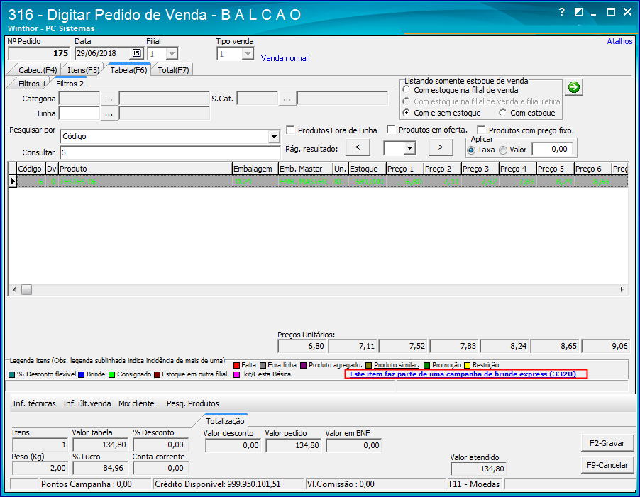This screenshot has height=497, width=640.
Task: Click the F11 - Moedas status panel
Action: [476, 484]
